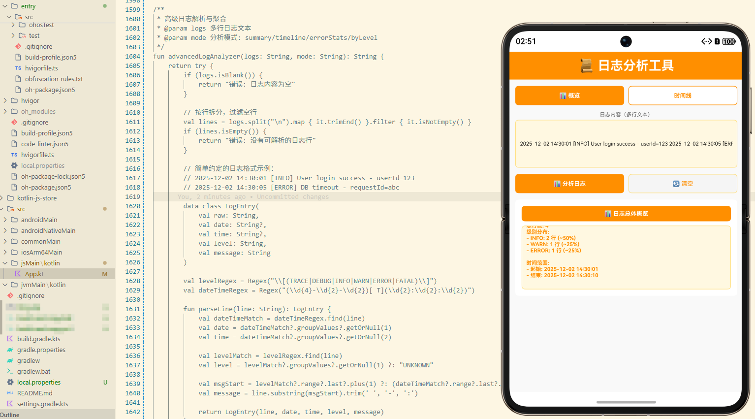Collapse the jvmMain\kotlin folder
This screenshot has width=755, height=419.
[x=5, y=285]
